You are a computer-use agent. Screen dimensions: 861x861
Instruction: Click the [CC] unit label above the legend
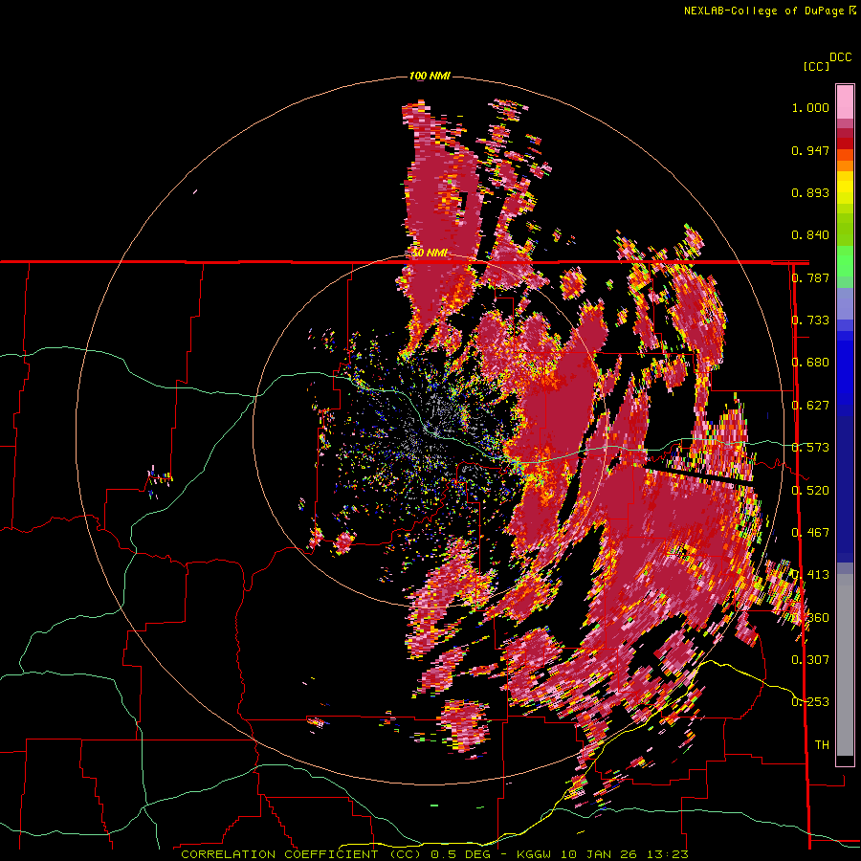pos(816,66)
